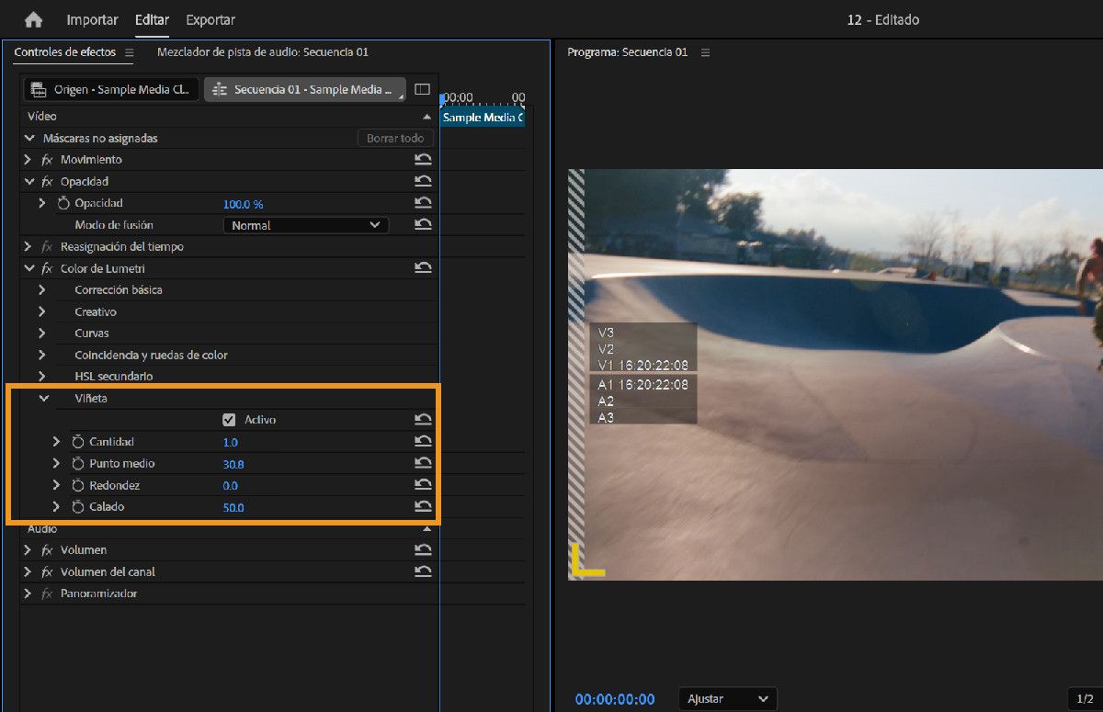Reset the Redondez parameter
The width and height of the screenshot is (1103, 712).
pyautogui.click(x=423, y=485)
